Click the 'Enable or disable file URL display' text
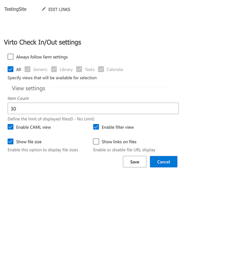The image size is (248, 269). coord(124,150)
